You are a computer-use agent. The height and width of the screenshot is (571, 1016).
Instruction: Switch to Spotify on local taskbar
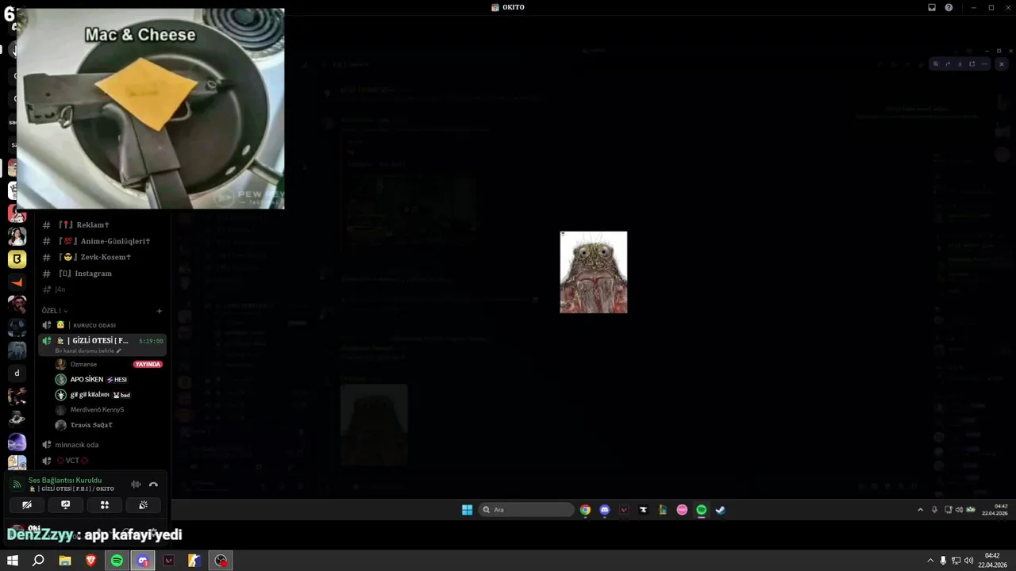pos(117,561)
